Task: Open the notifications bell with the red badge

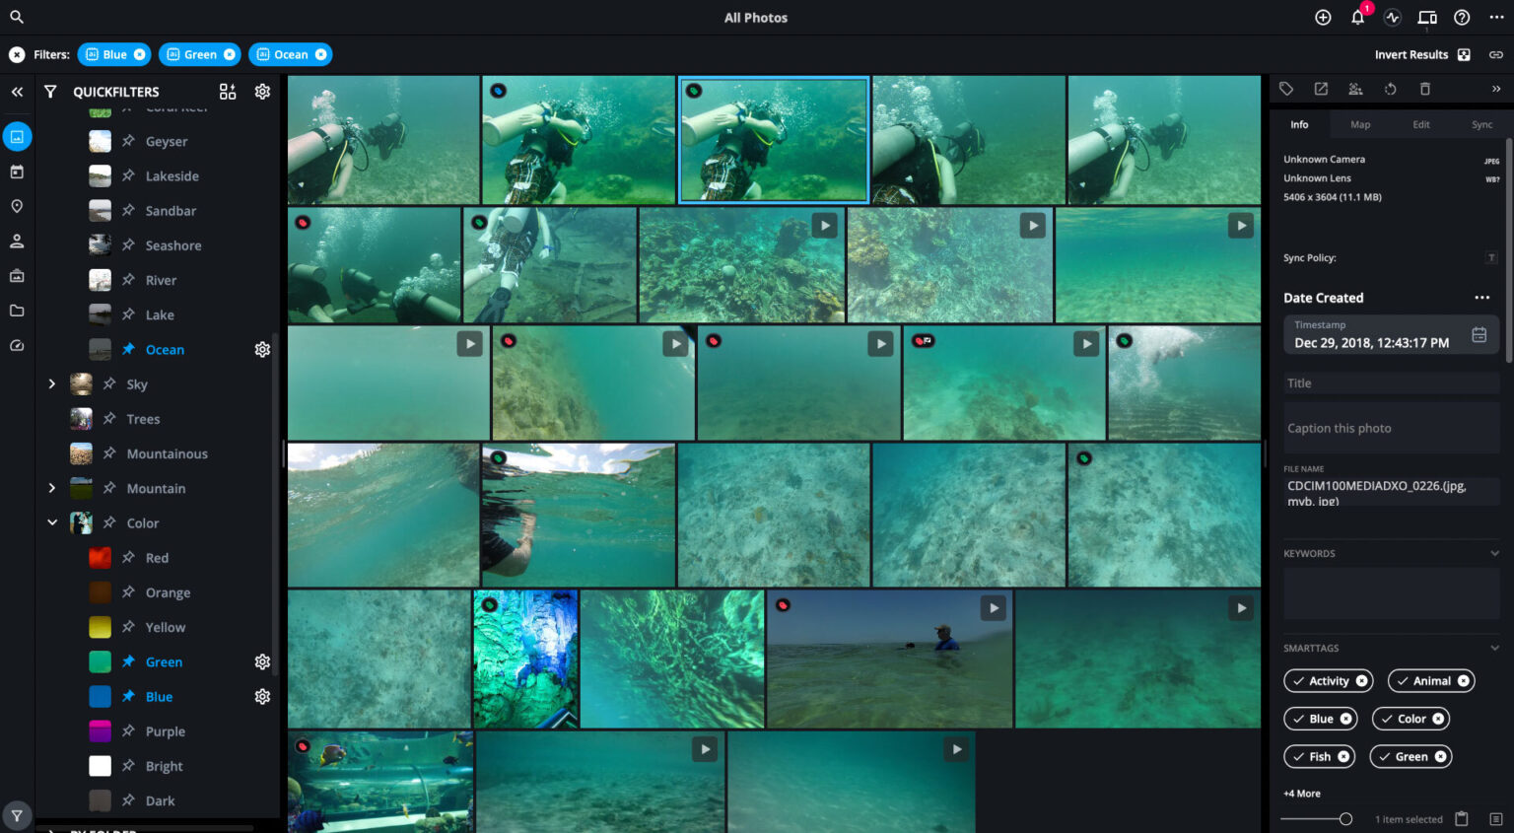Action: 1358,17
